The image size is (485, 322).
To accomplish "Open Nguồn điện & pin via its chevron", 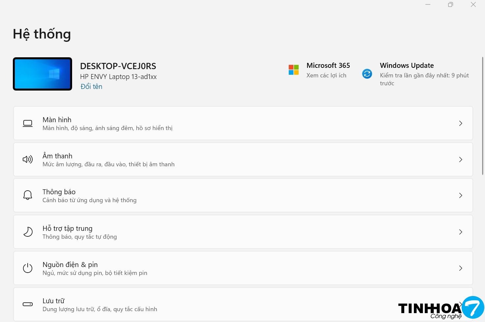I will 461,268.
